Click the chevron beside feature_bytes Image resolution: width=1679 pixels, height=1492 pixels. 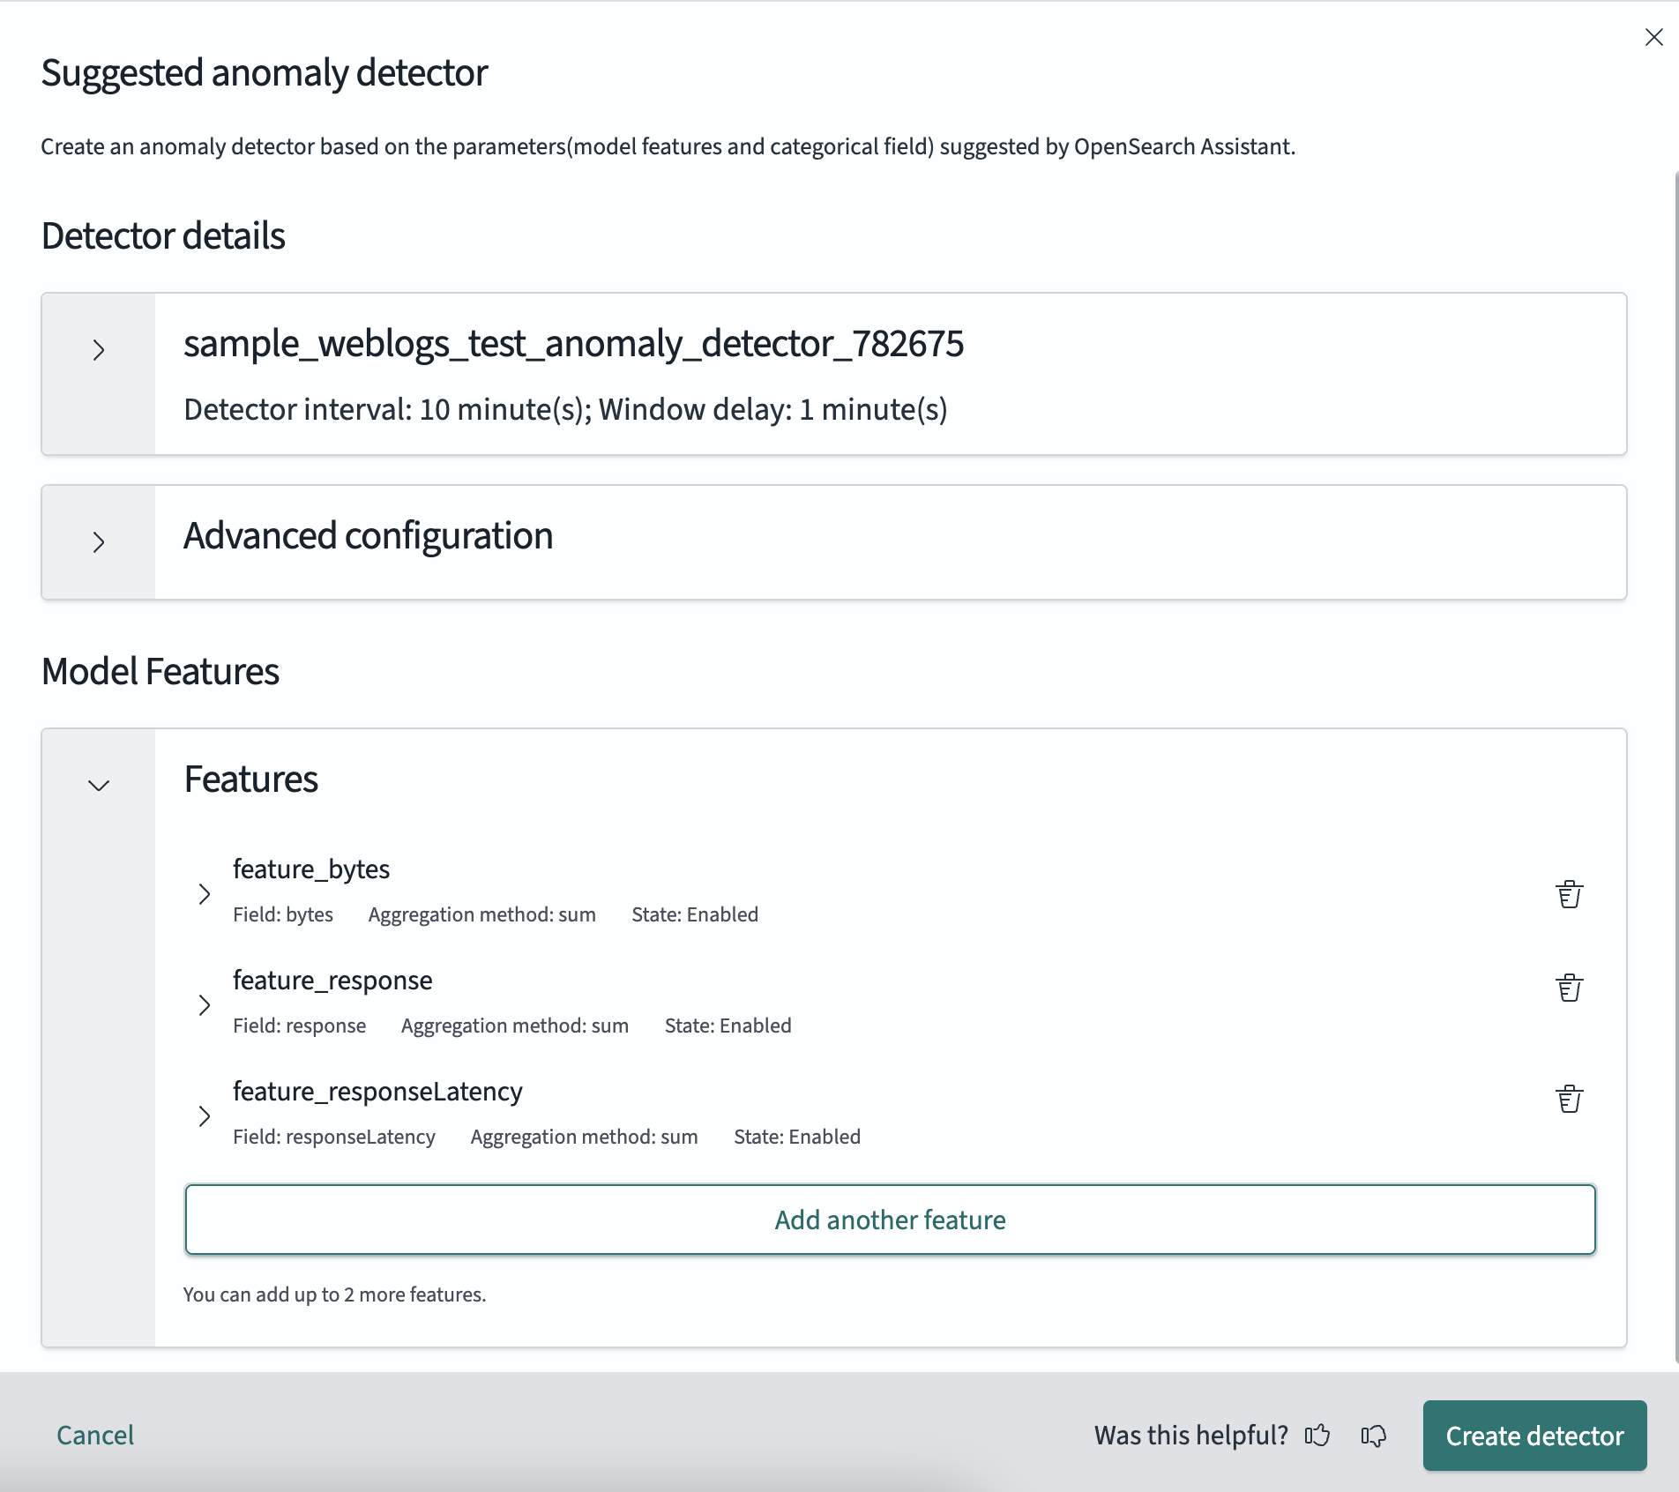[x=205, y=893]
